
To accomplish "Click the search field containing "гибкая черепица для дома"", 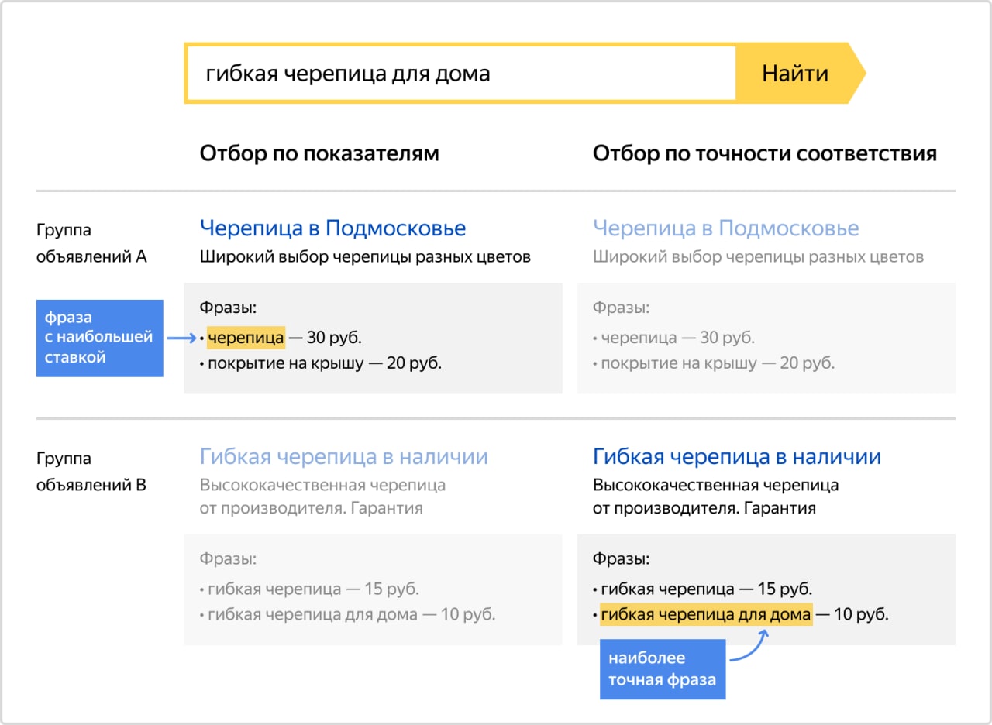I will 460,74.
